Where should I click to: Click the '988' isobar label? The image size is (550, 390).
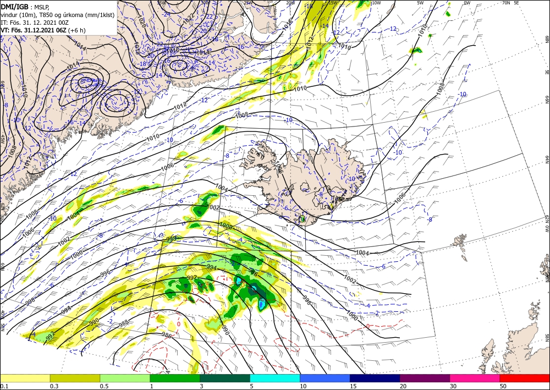[x=123, y=323]
